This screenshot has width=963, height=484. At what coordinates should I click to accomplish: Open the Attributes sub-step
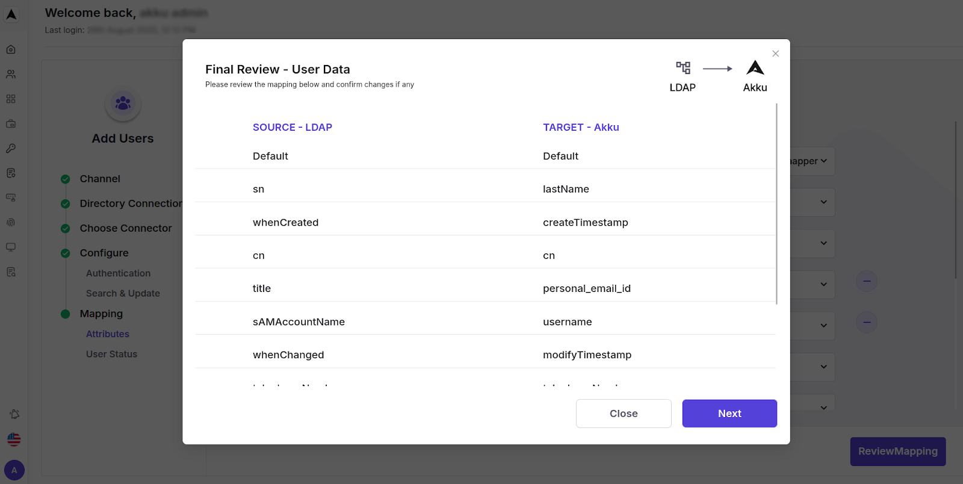[108, 334]
